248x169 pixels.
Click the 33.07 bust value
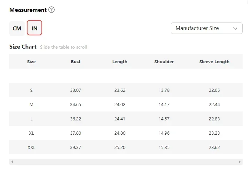tap(75, 90)
